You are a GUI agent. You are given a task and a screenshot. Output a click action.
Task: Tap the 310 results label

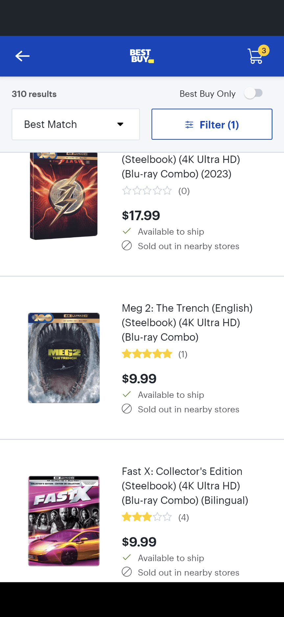[34, 94]
